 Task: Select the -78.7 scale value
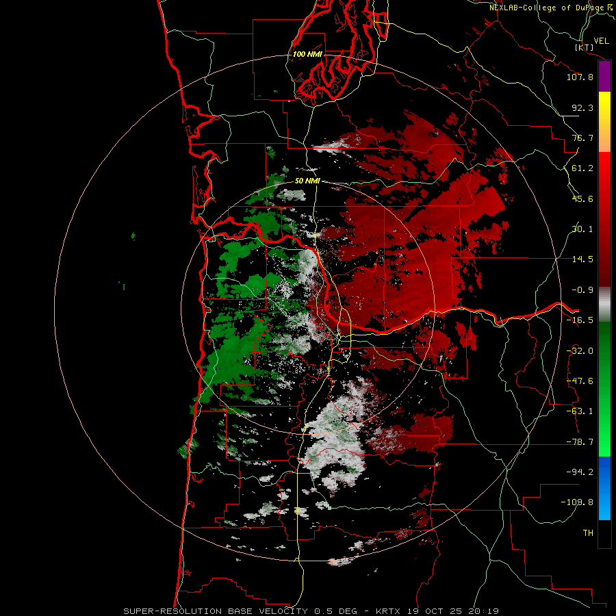(580, 442)
